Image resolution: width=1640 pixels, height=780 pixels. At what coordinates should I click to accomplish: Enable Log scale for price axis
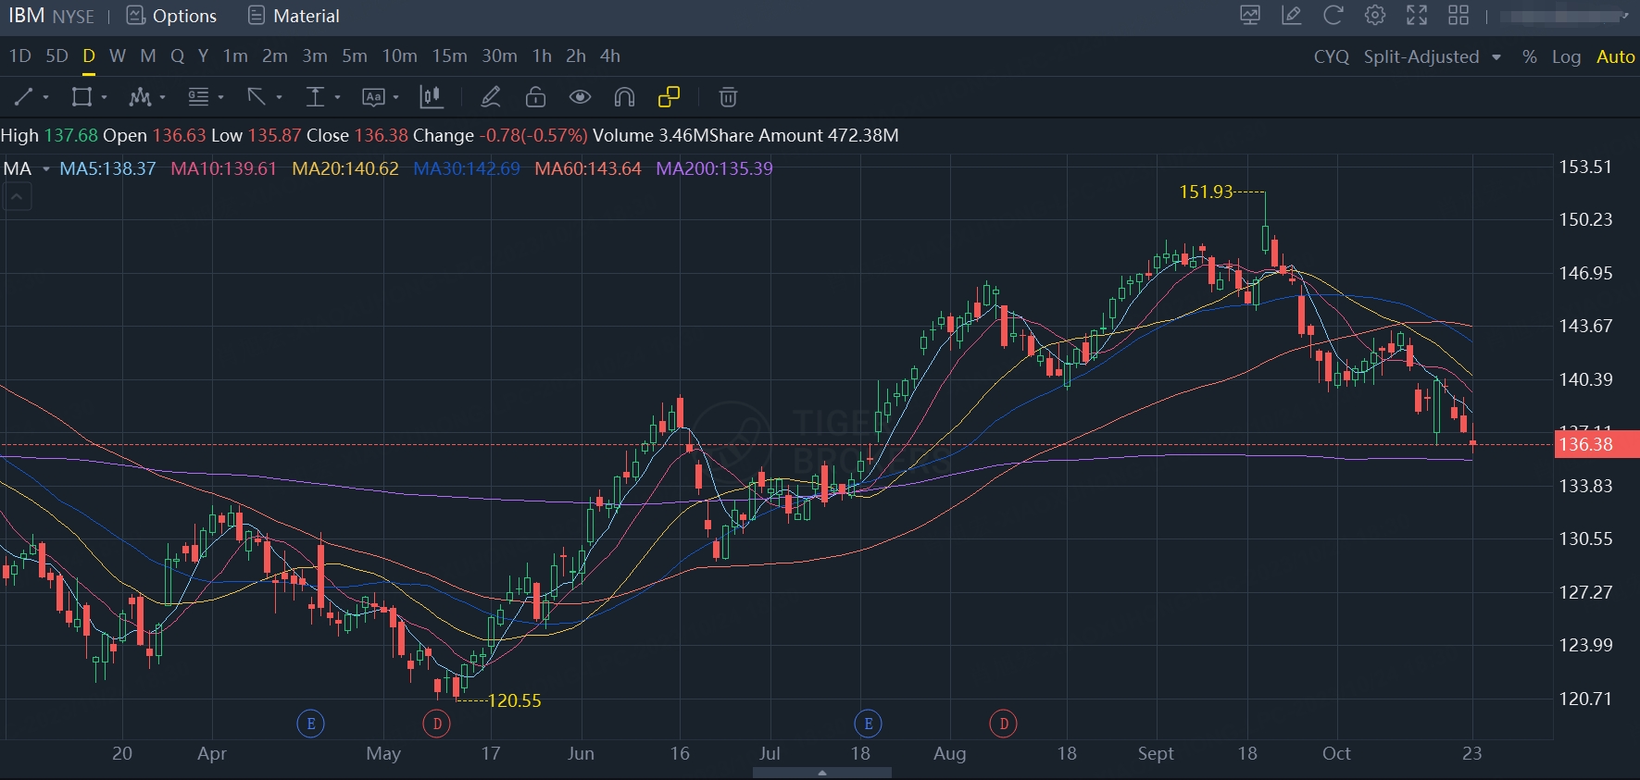coord(1566,56)
